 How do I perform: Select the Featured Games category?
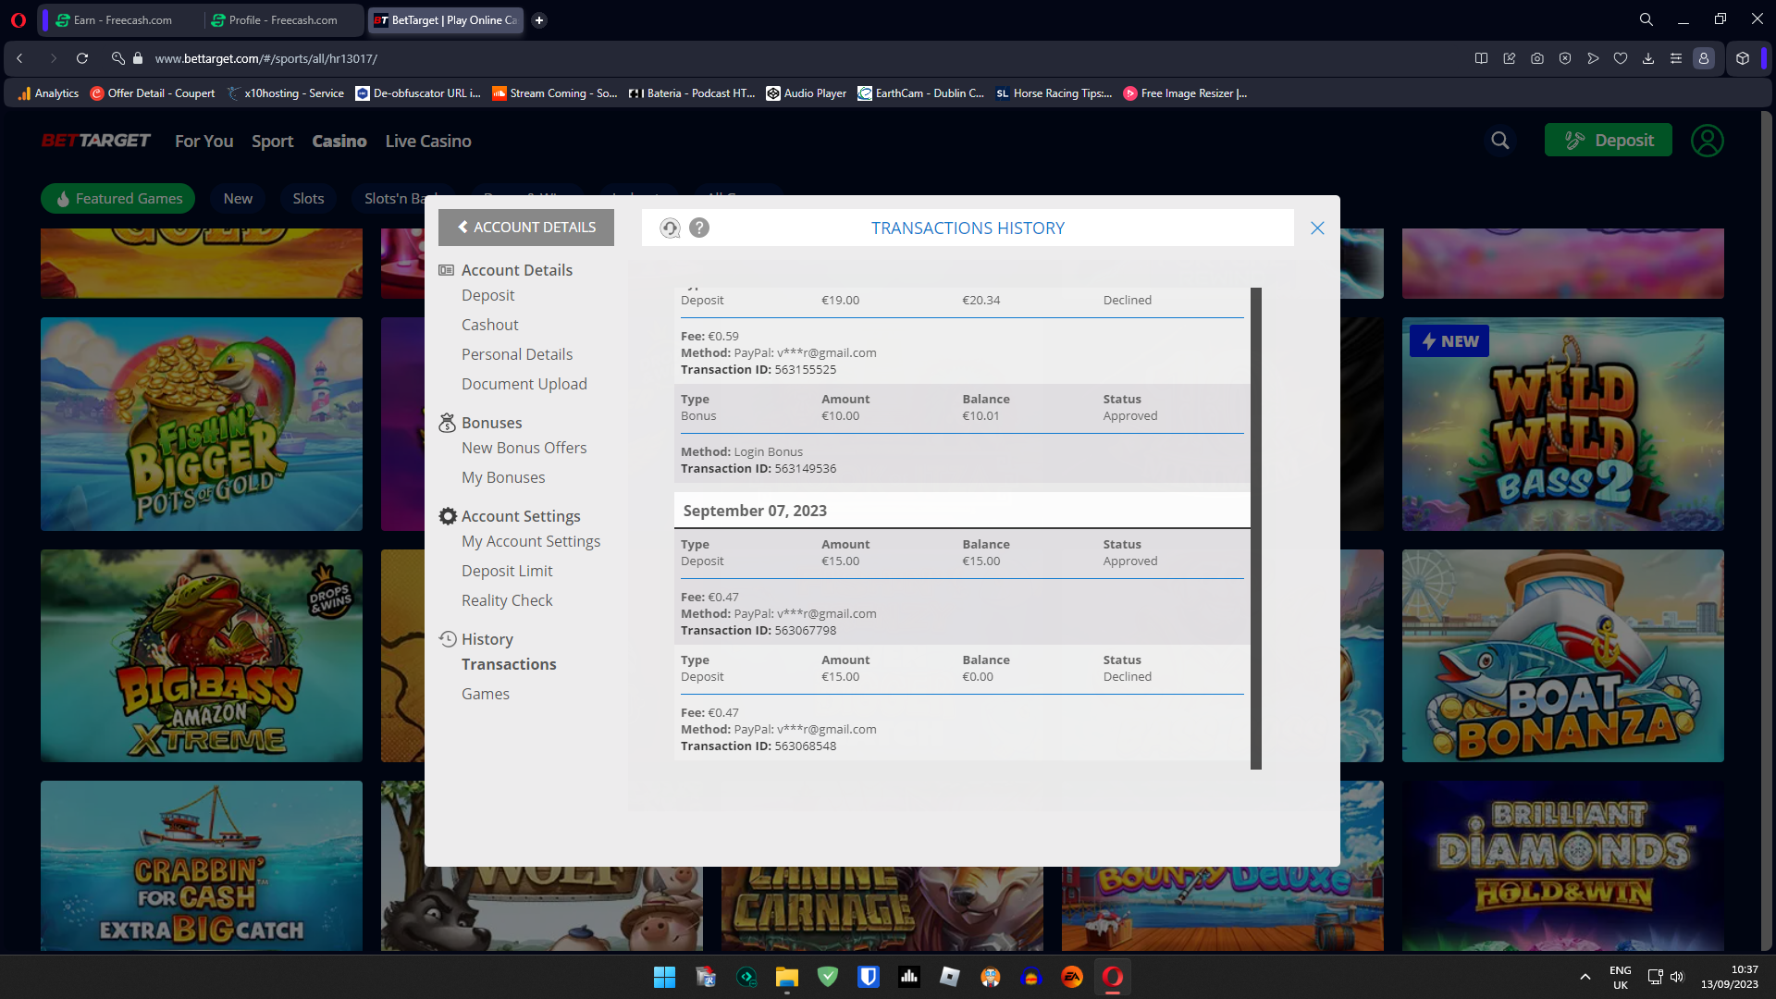[117, 199]
